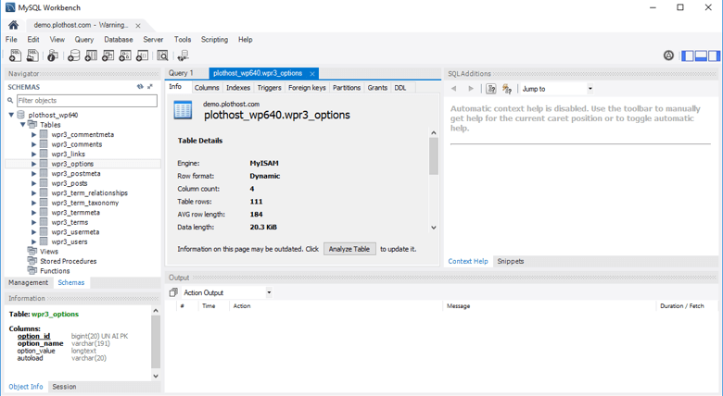The height and width of the screenshot is (396, 723).
Task: Expand the schemas panel with arrows icon
Action: coord(150,87)
